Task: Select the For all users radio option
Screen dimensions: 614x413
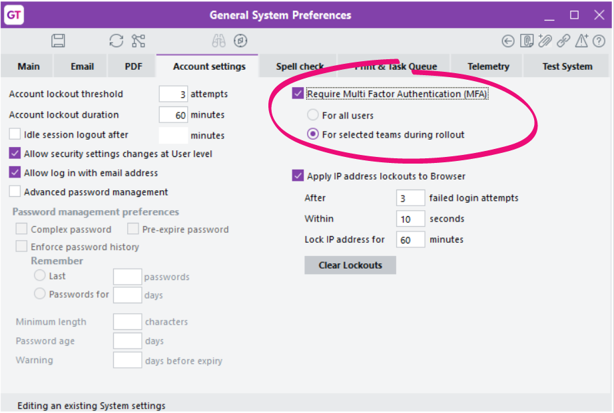Action: 313,116
